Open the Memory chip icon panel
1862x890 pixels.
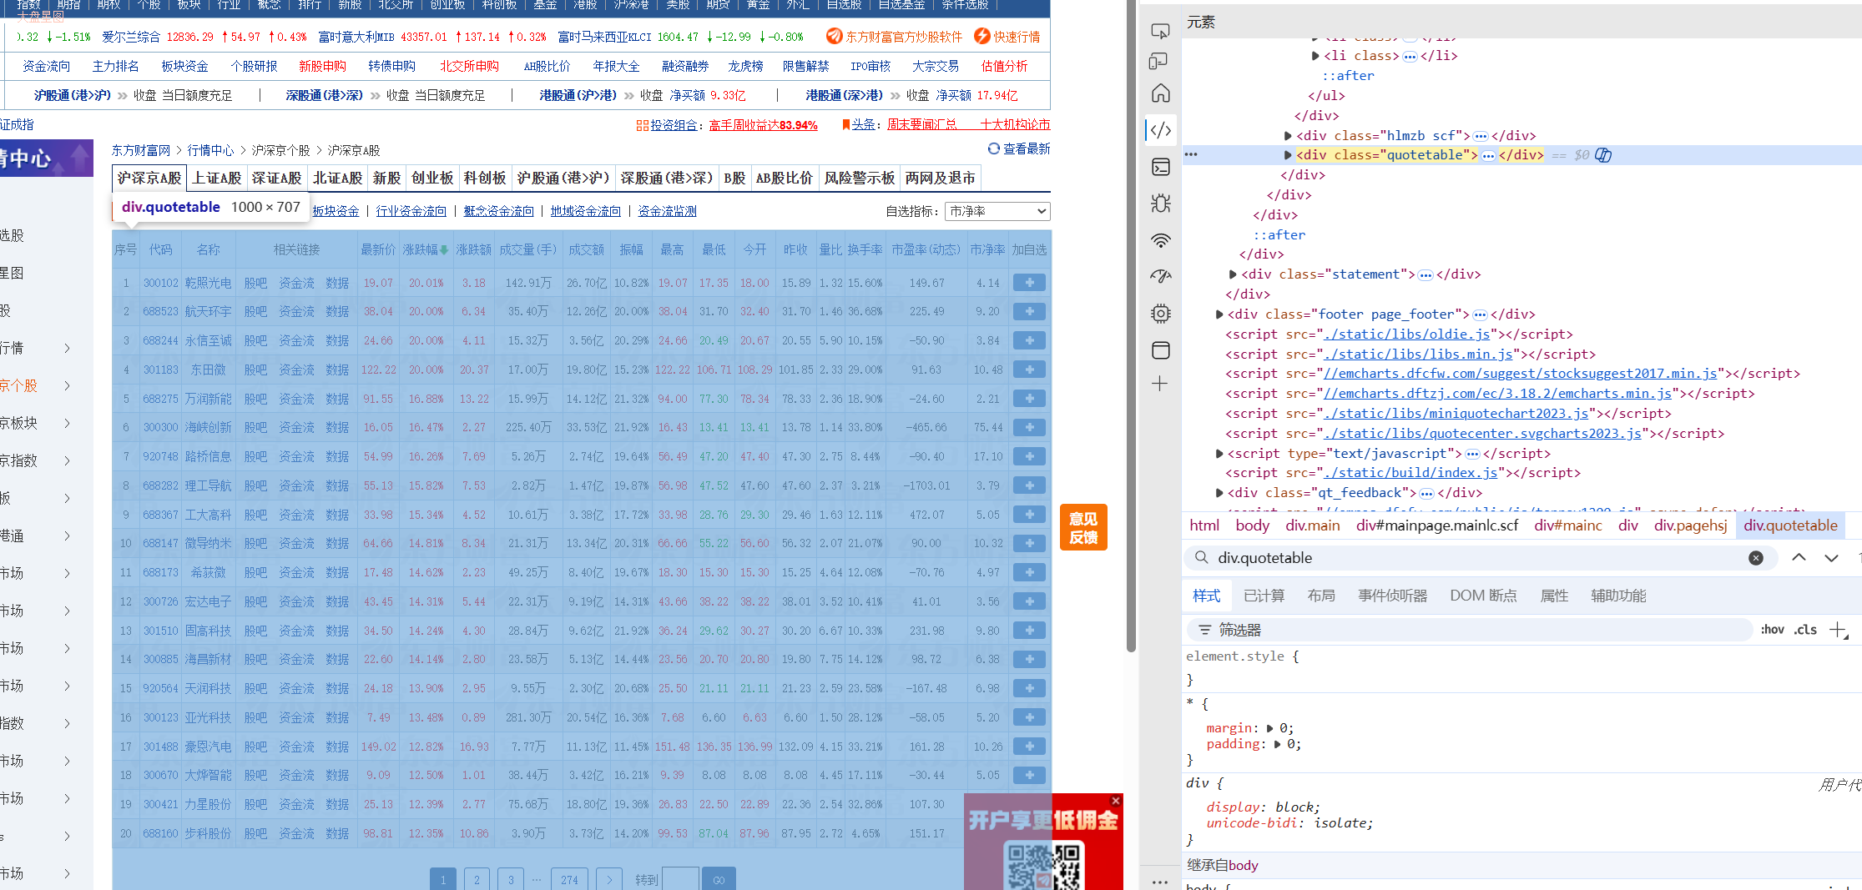[x=1160, y=314]
